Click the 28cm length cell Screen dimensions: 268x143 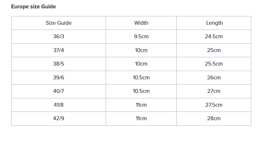click(x=214, y=119)
